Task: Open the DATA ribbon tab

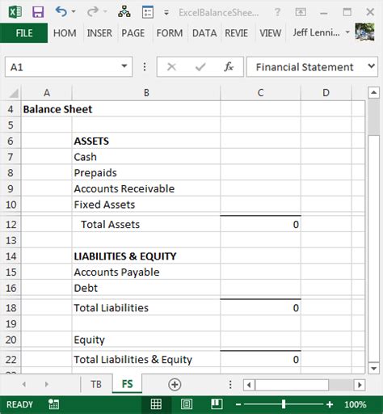Action: [x=204, y=33]
